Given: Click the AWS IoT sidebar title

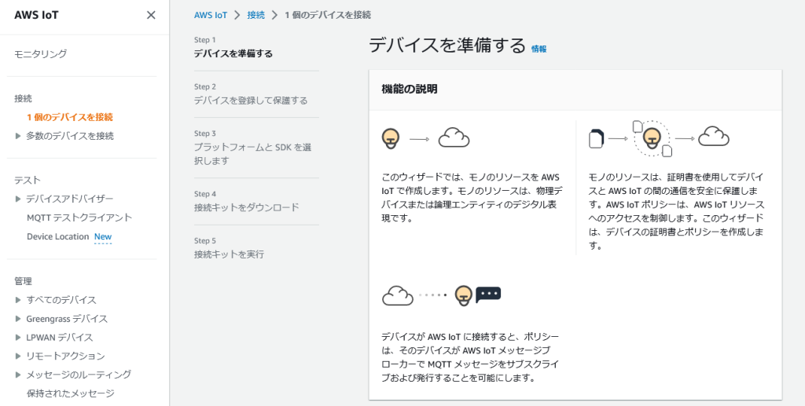Looking at the screenshot, I should pyautogui.click(x=36, y=16).
